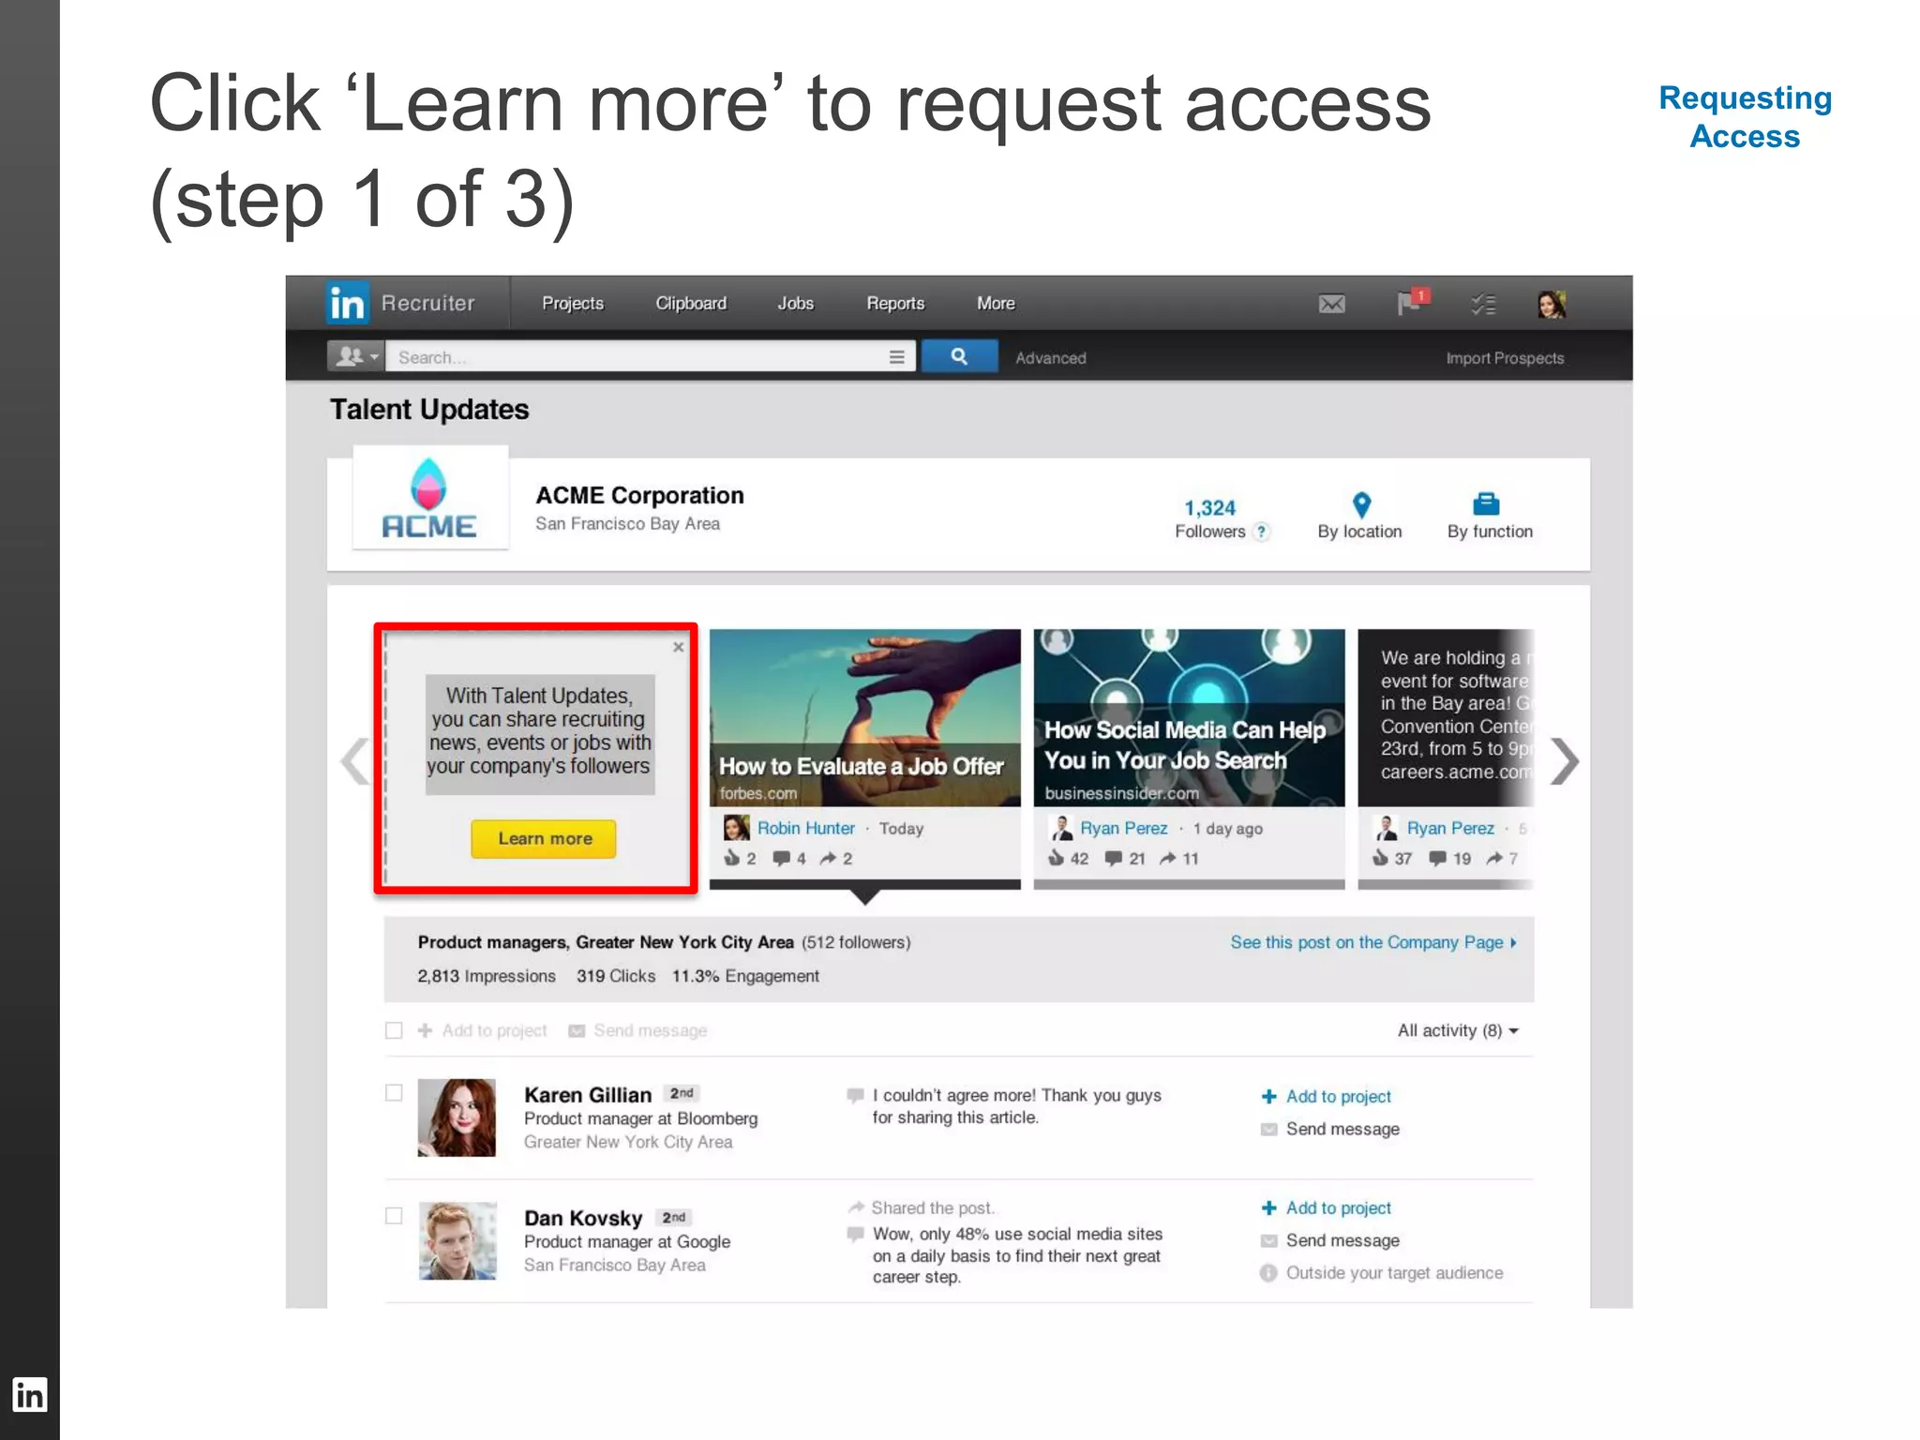Click the Outside your target audience info icon

(1268, 1273)
